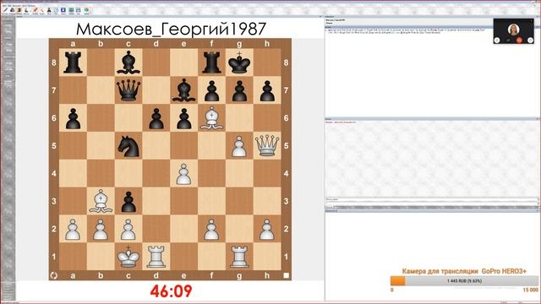Select the white pawn on g5
Image resolution: width=541 pixels, height=304 pixels.
[x=239, y=146]
